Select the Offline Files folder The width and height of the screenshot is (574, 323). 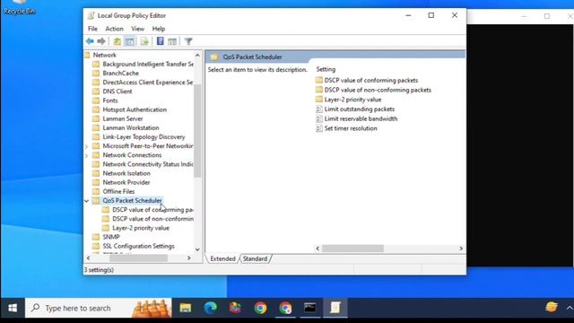pos(118,191)
